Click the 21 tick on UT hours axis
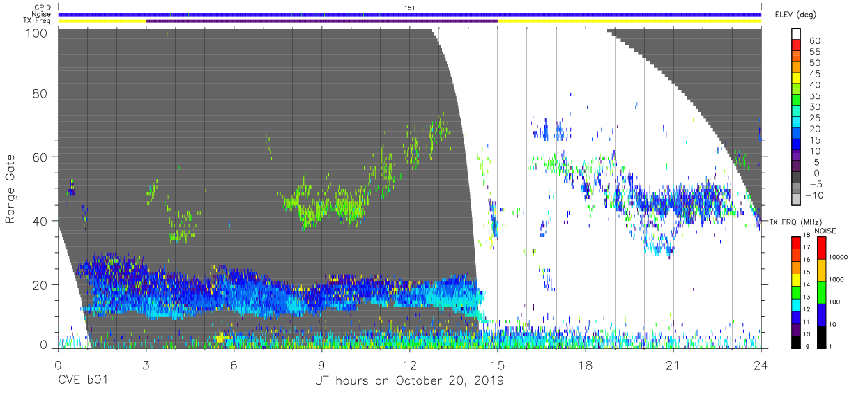Screen dimensions: 856x395 673,366
